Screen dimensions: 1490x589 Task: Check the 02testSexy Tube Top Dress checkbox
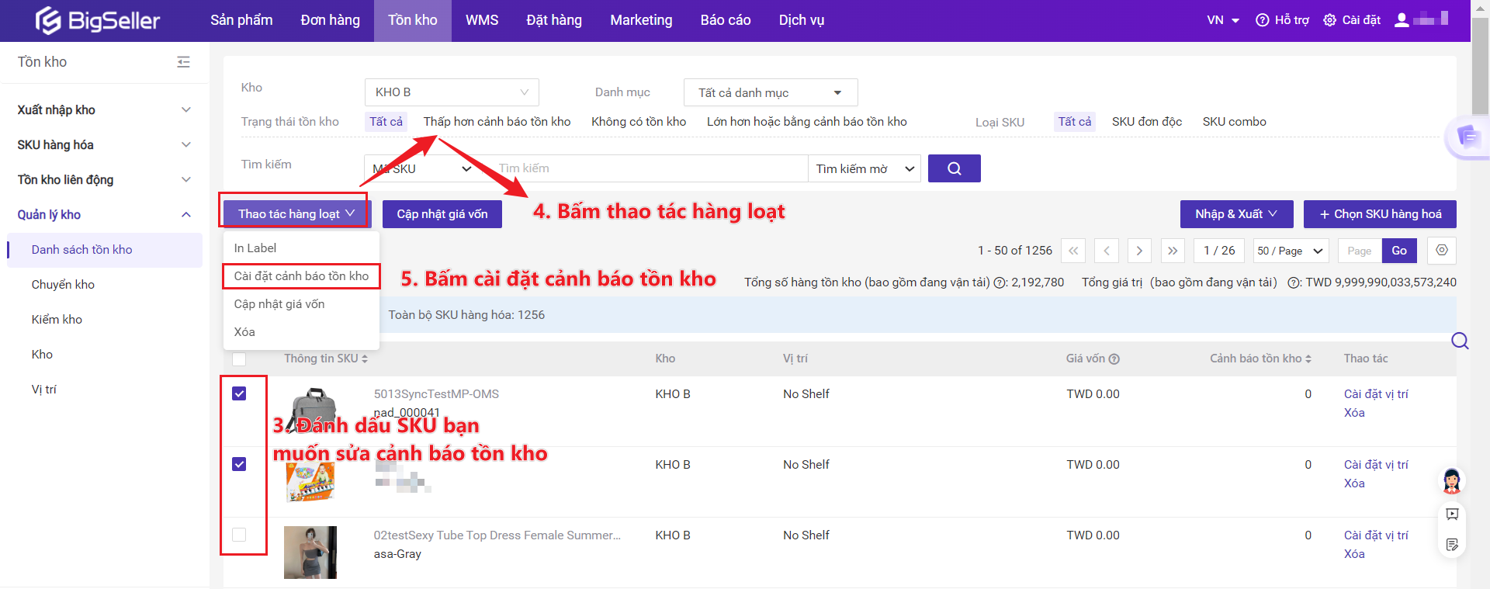click(239, 535)
